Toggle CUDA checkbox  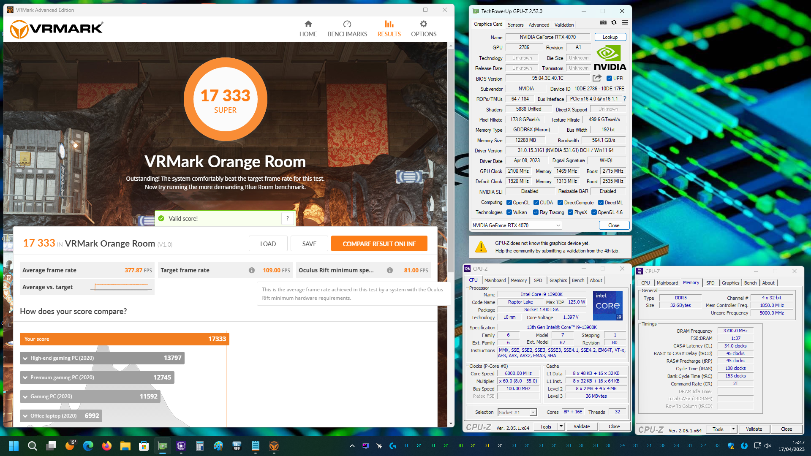point(536,203)
